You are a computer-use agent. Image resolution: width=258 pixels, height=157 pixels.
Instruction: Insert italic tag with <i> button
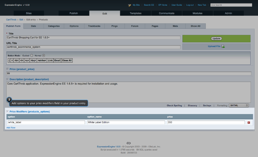tap(22, 60)
